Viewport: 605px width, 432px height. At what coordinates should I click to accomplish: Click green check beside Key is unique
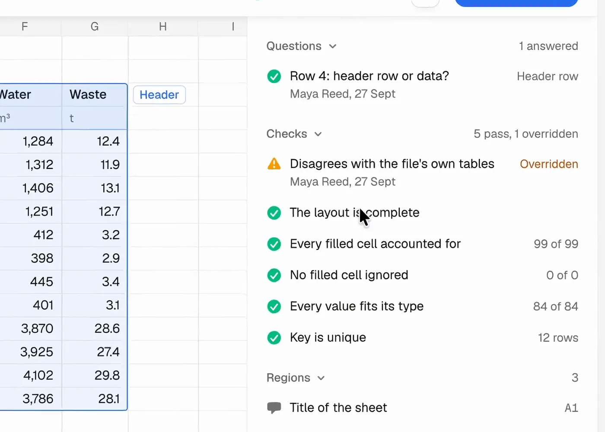coord(274,337)
